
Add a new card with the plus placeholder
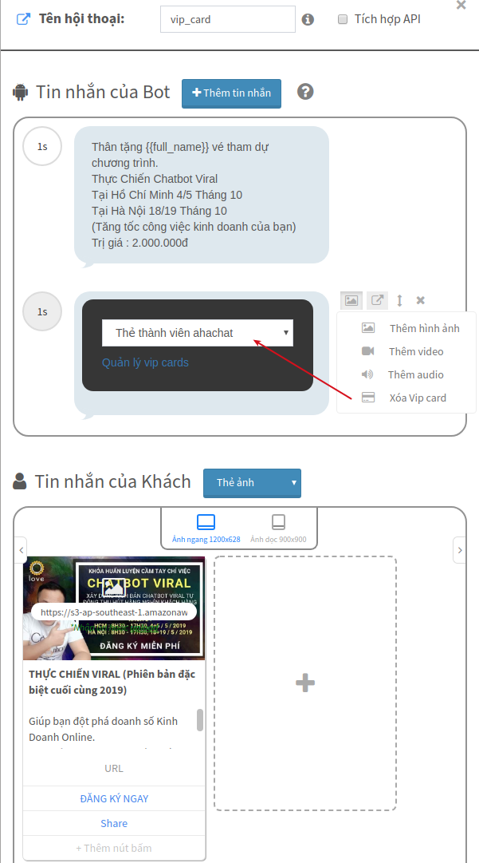coord(305,683)
